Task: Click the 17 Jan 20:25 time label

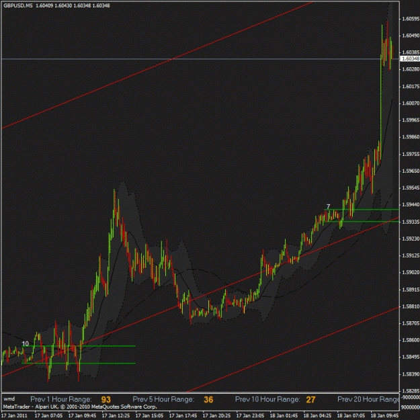Action: [216, 415]
